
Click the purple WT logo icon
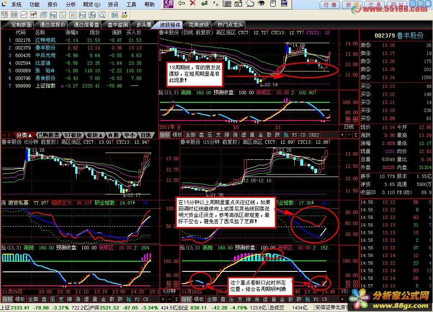pyautogui.click(x=168, y=3)
